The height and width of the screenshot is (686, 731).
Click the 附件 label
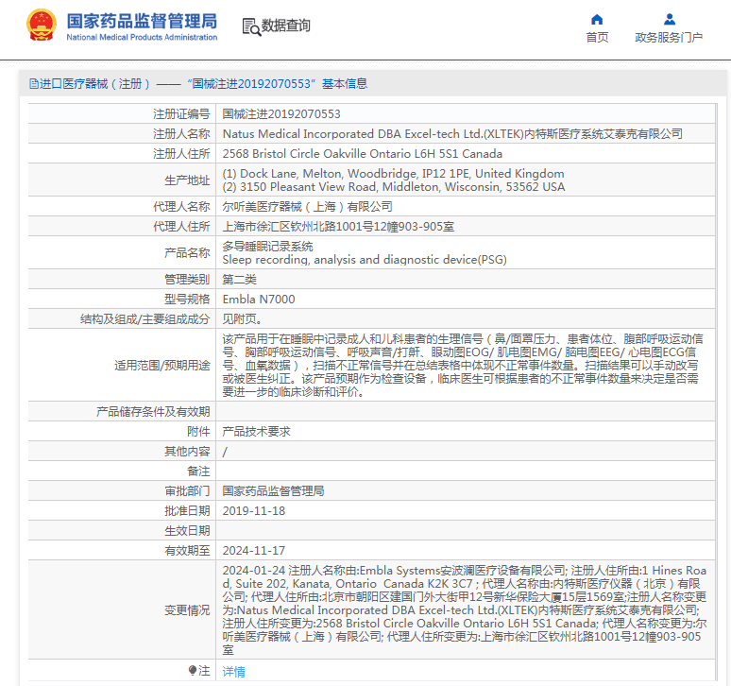(198, 432)
